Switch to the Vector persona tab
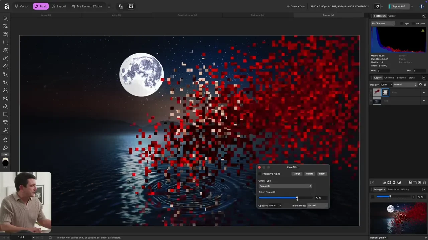 click(21, 6)
